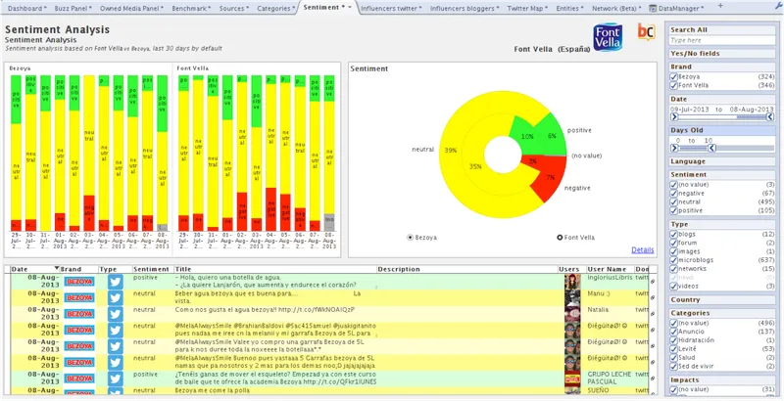Collapse the Type filter section header
The image size is (784, 401).
722,224
